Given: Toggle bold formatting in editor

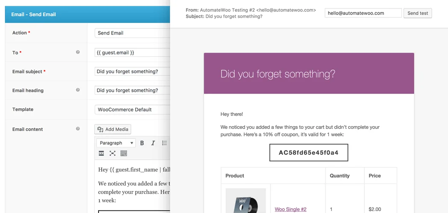Looking at the screenshot, I should 142,143.
